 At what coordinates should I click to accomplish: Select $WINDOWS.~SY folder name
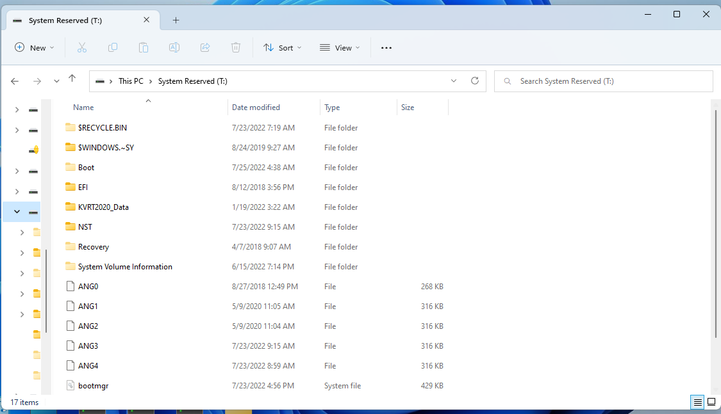click(106, 147)
